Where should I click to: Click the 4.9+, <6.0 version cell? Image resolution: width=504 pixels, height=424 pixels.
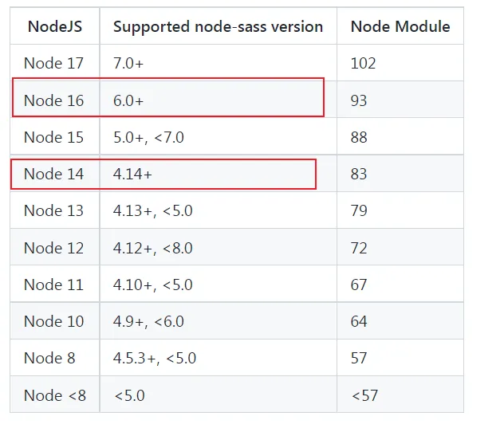(148, 321)
